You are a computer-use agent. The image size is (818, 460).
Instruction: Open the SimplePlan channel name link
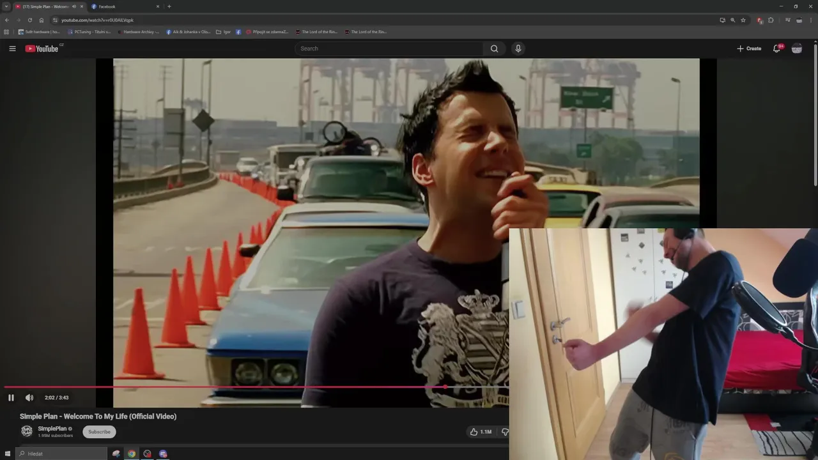[x=52, y=429]
